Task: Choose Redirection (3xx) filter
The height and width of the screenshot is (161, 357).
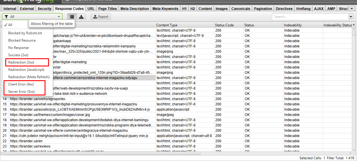Action: pos(21,62)
